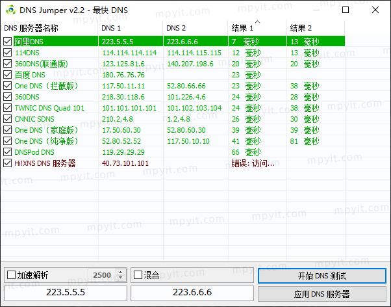Click the 114.114.114.114 address cell

point(129,53)
